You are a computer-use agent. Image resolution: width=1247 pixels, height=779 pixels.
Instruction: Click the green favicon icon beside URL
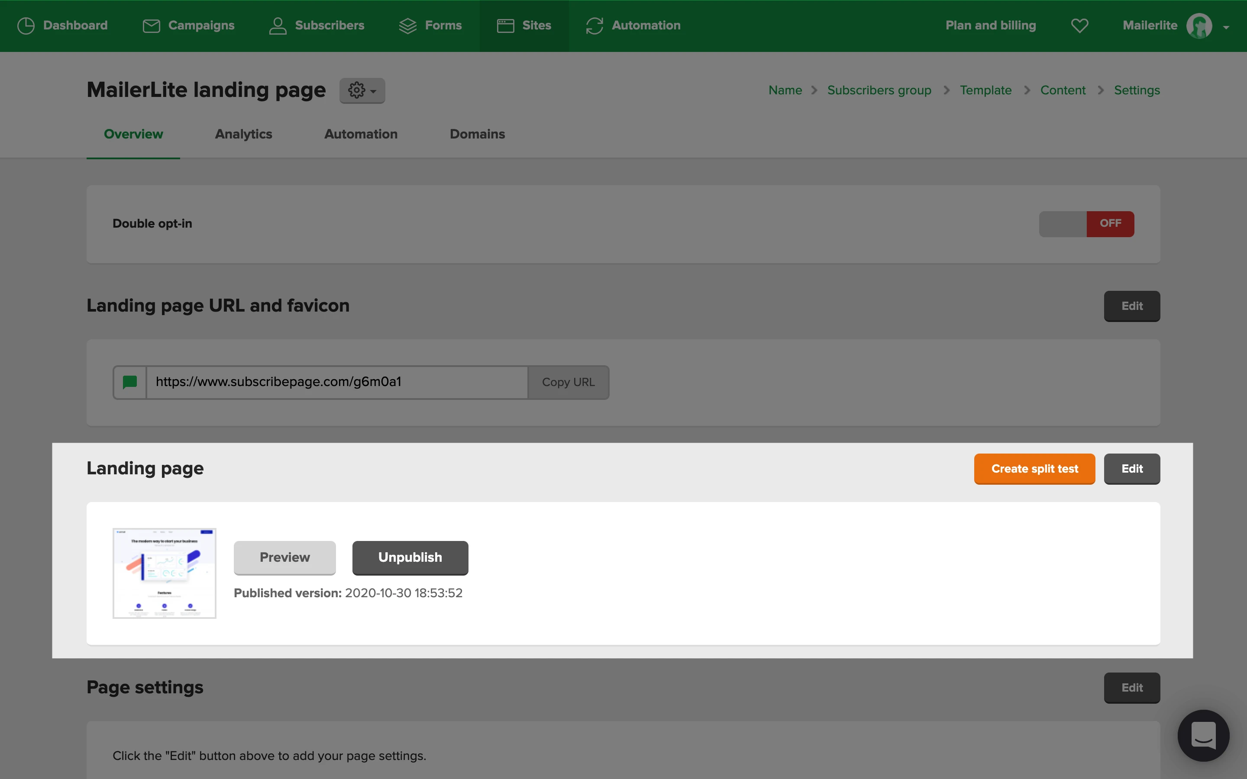(x=130, y=382)
